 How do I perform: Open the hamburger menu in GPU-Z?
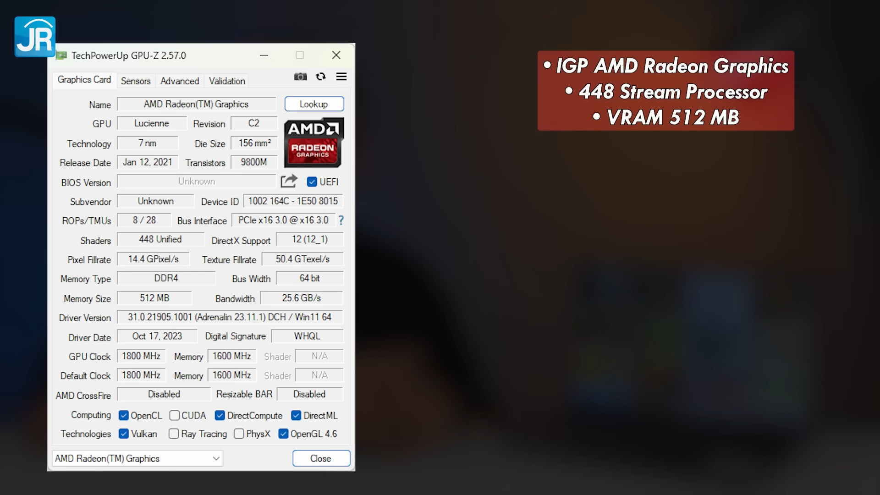click(x=341, y=77)
